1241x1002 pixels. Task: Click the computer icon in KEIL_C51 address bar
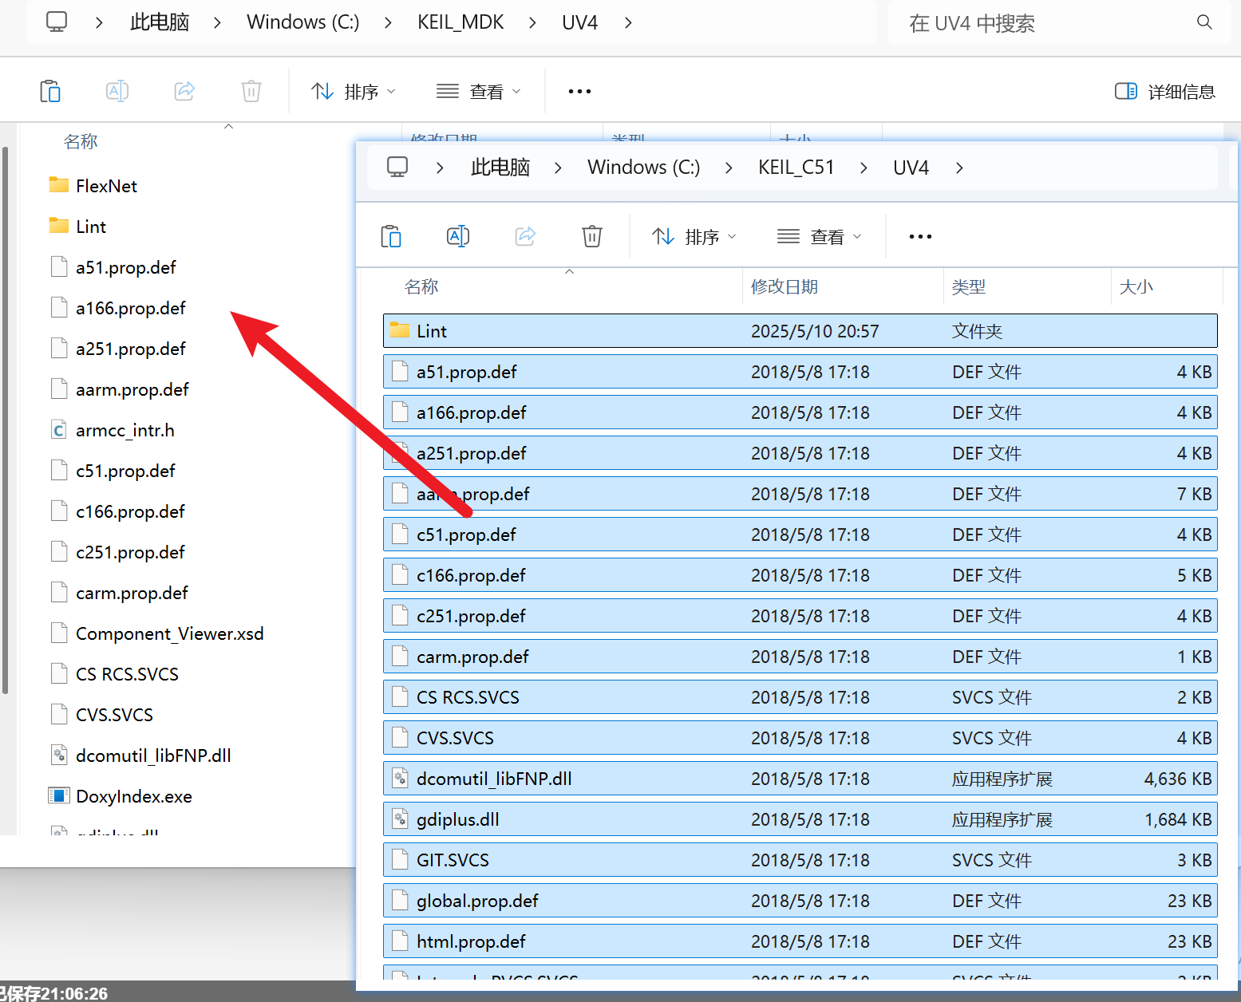(x=397, y=167)
